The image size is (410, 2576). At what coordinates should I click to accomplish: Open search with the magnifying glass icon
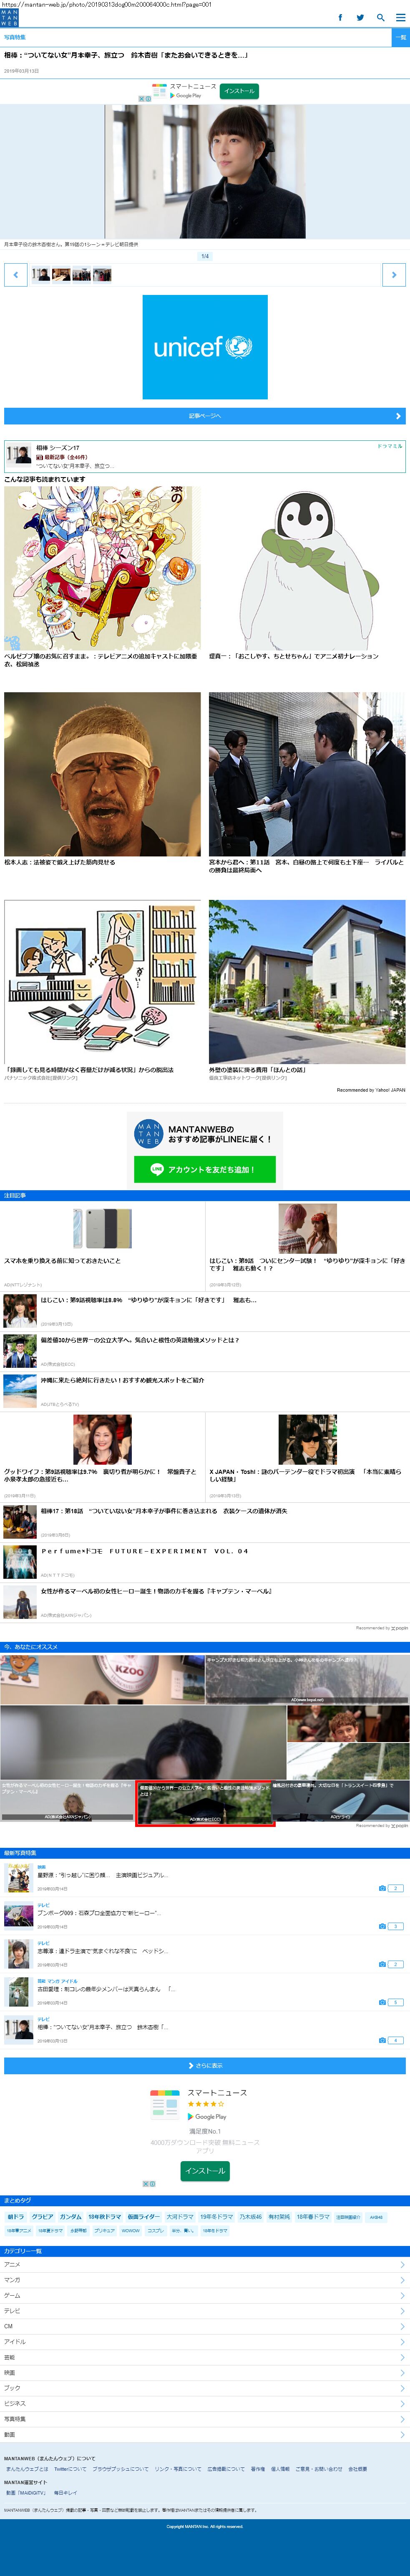pyautogui.click(x=380, y=17)
